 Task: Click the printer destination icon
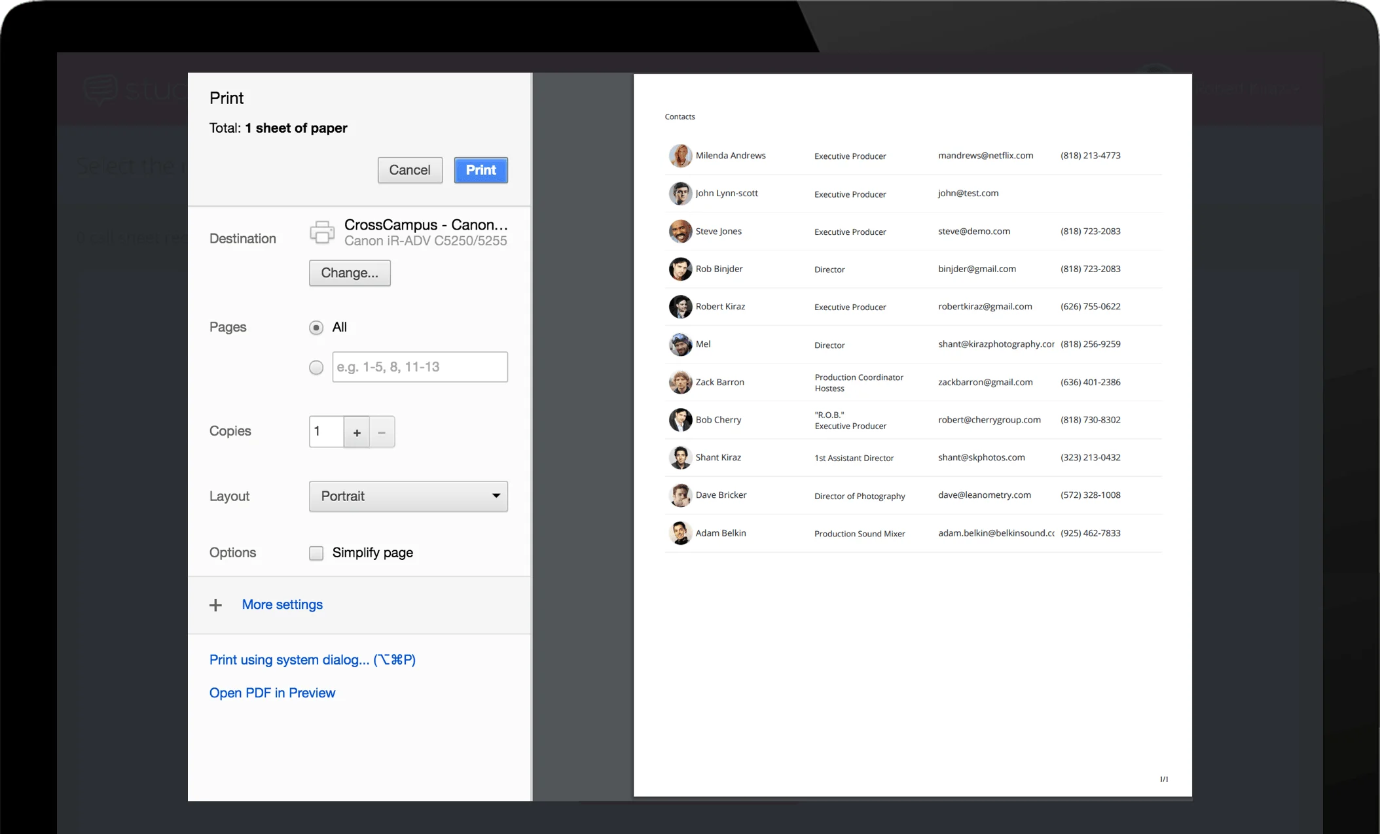click(322, 232)
